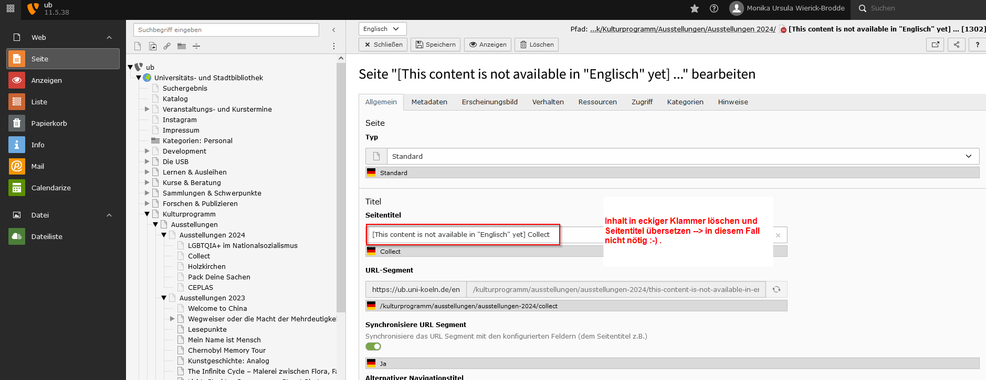Screen dimensions: 986x380
Task: Click the user name Monika Ursula Wierick-Brodde
Action: point(795,8)
